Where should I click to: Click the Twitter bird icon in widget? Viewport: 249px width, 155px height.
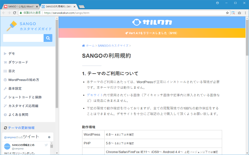(x=46, y=145)
